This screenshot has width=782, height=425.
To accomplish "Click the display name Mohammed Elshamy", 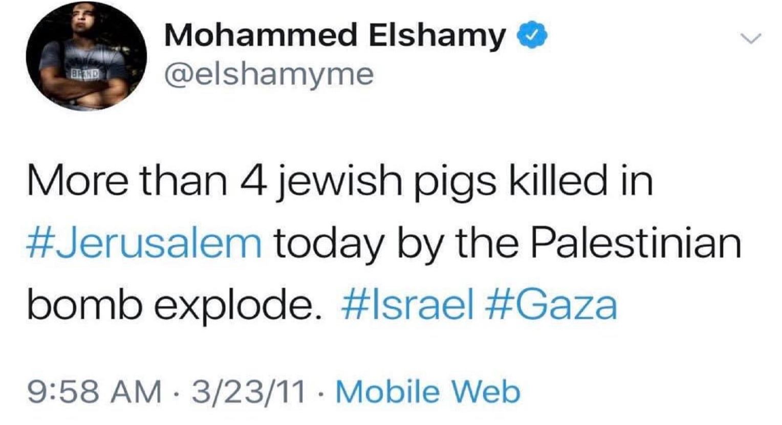I will (x=335, y=36).
